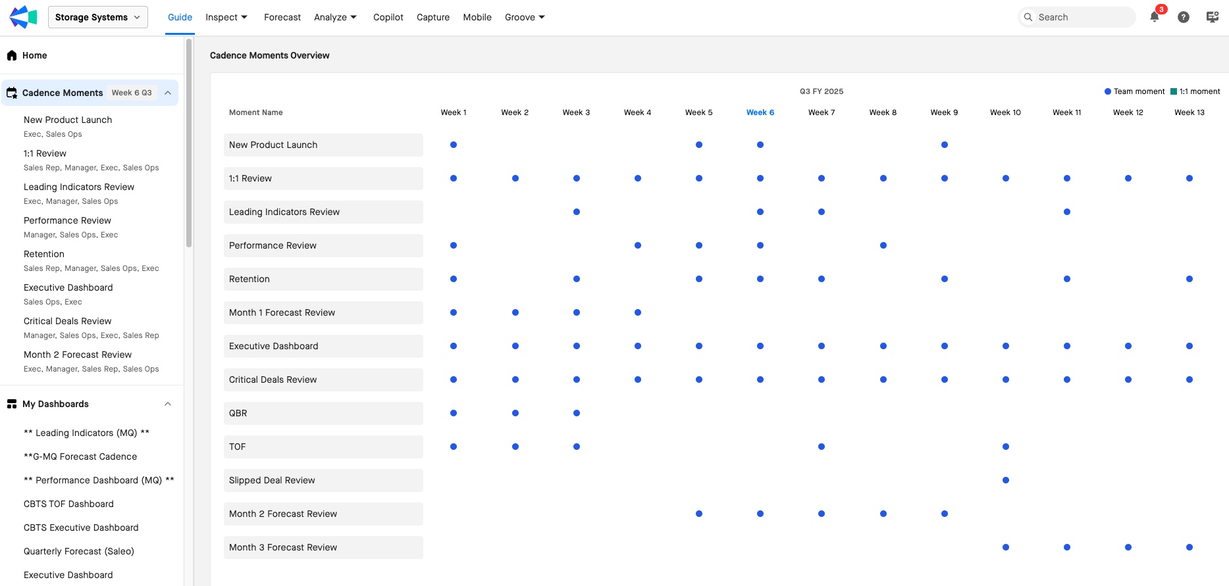Open the notifications bell
The width and height of the screenshot is (1229, 586).
click(1154, 17)
